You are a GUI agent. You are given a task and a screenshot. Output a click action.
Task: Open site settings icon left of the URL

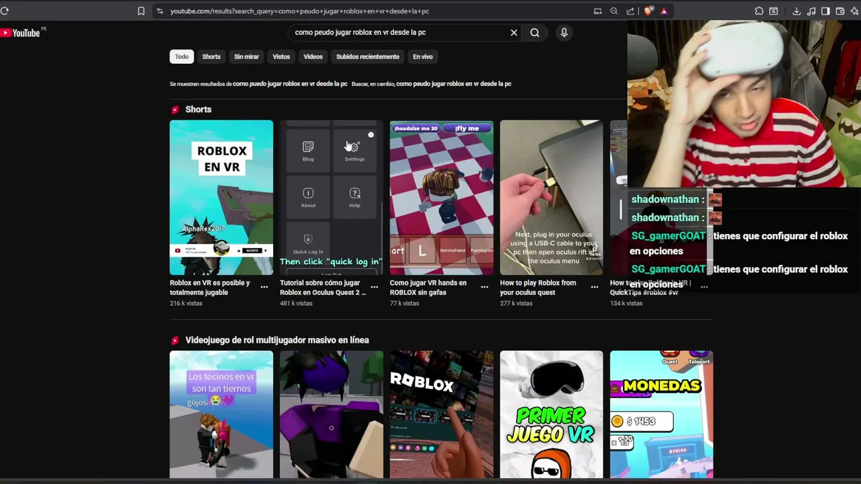(x=159, y=11)
